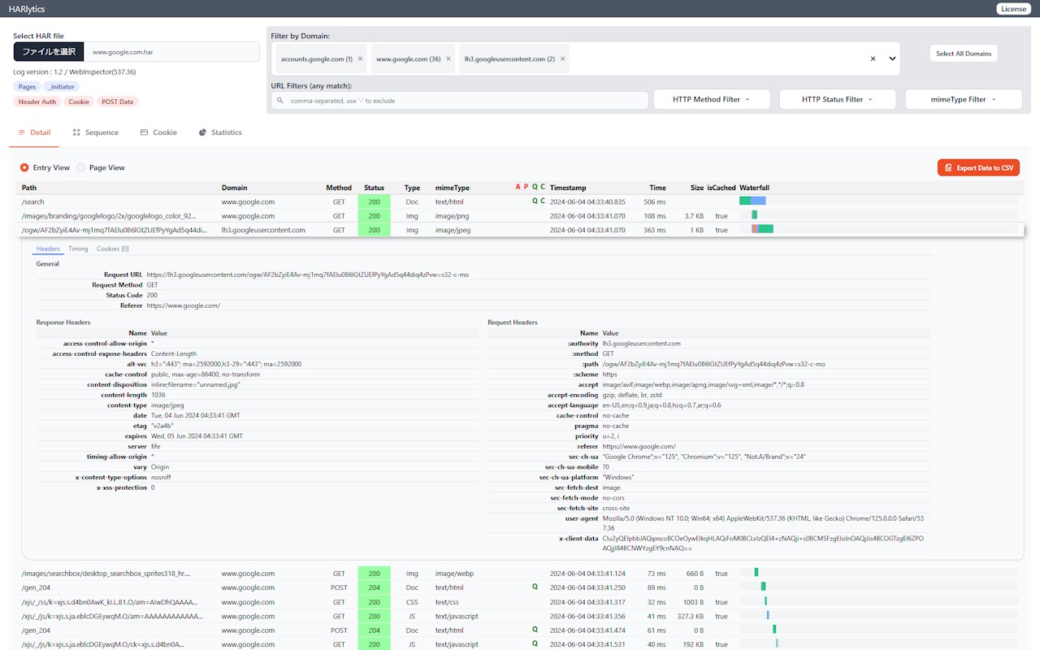Screen dimensions: 1040x650
Task: Toggle the _initiator tag
Action: pos(61,86)
